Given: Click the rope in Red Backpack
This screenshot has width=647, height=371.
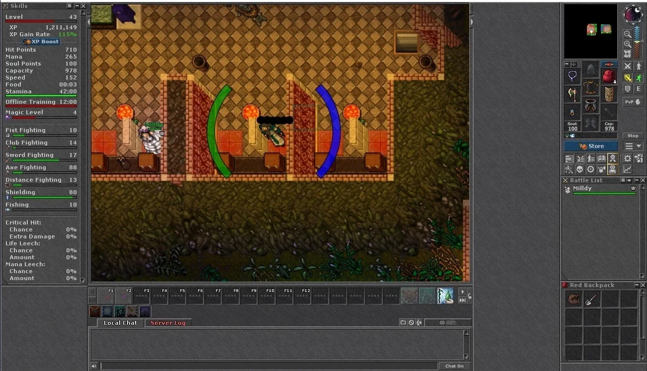Looking at the screenshot, I should click(x=574, y=299).
